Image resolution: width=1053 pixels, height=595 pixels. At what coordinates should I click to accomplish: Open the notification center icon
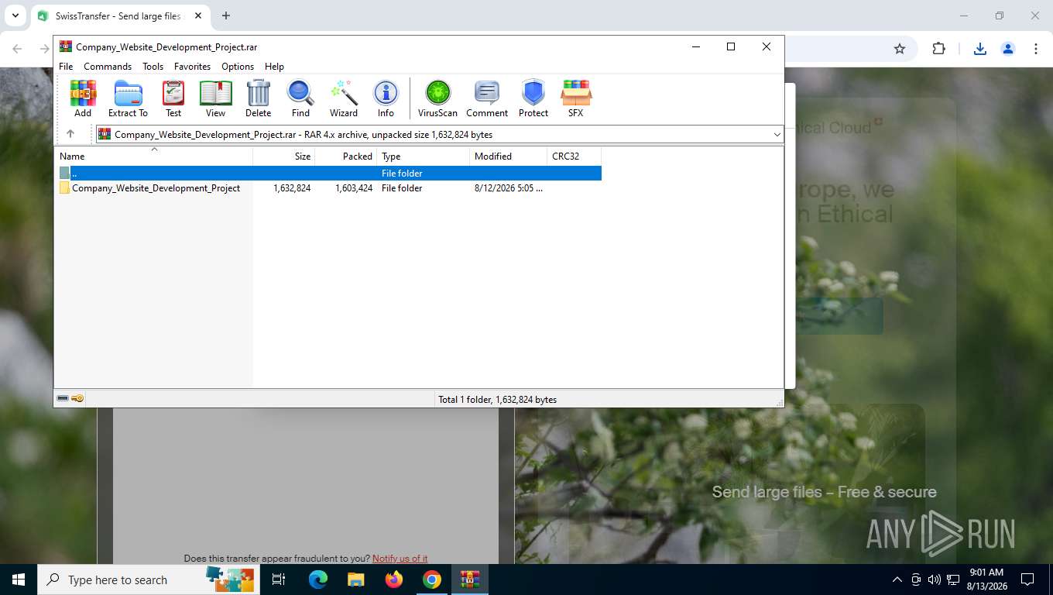1027,580
